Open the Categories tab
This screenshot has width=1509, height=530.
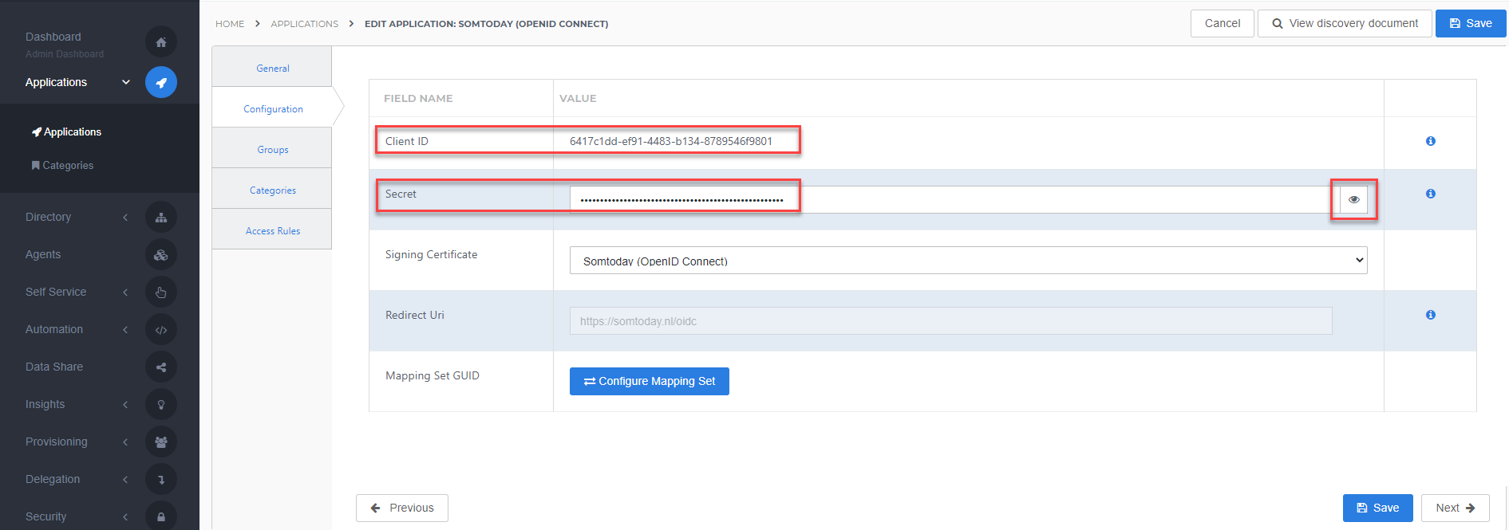[272, 189]
